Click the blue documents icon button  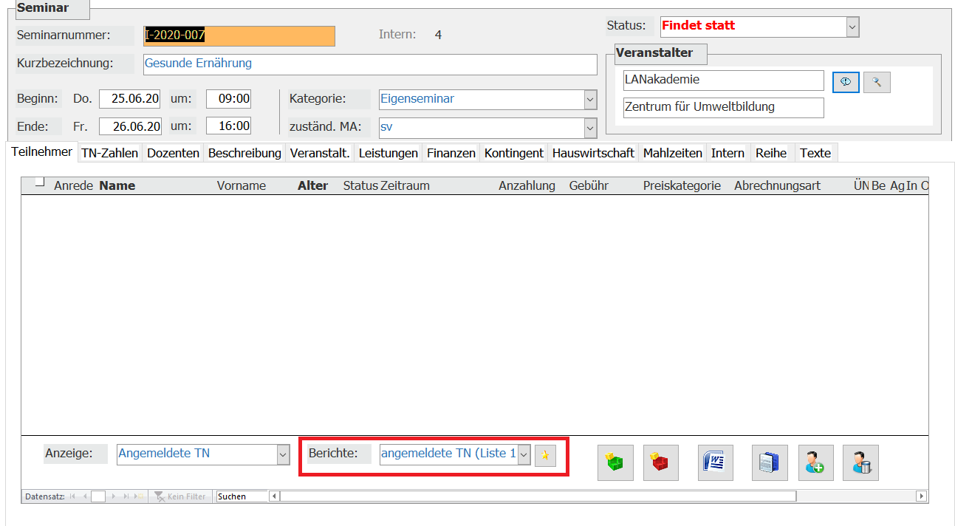[770, 463]
